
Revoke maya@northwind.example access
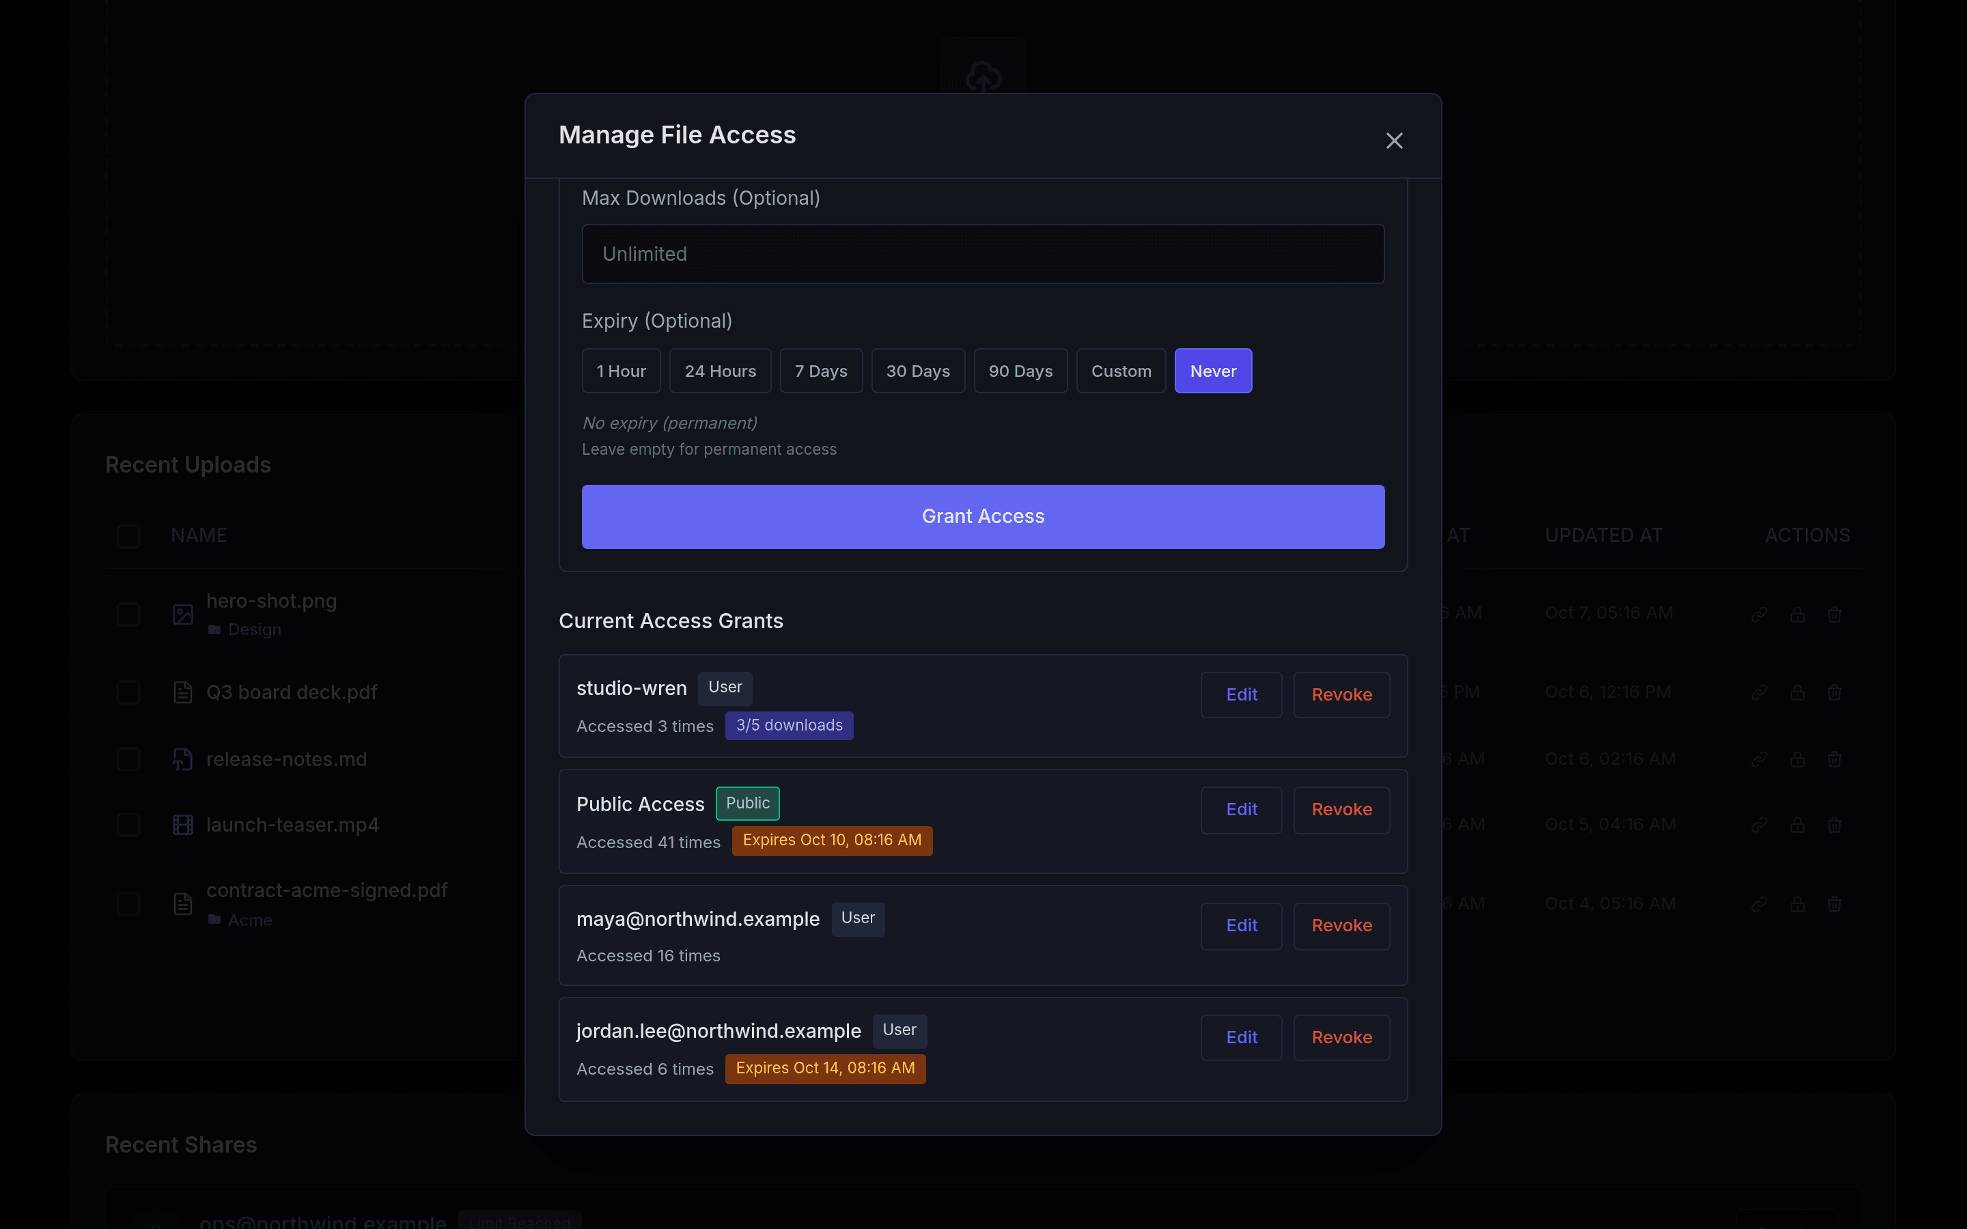1341,925
